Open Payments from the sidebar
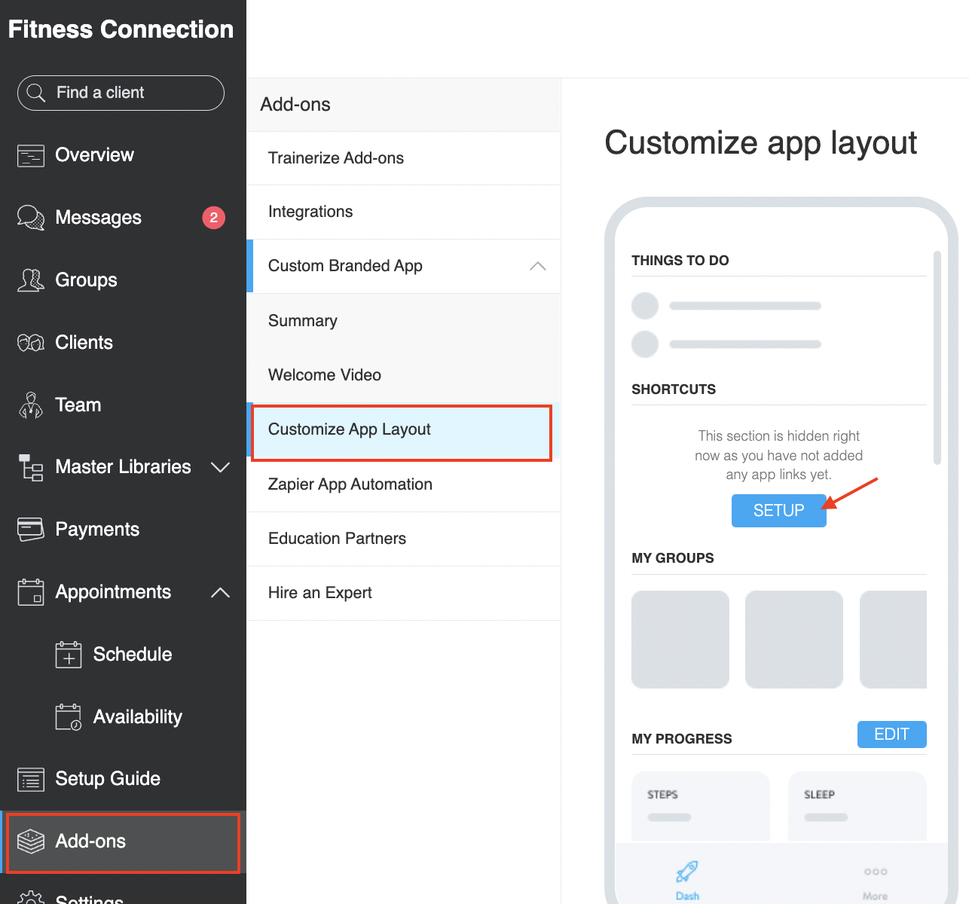 click(x=98, y=530)
